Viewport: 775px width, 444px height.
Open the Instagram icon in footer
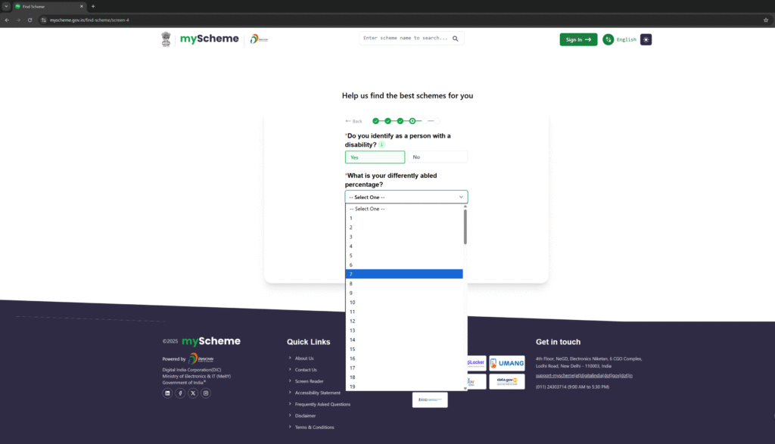pos(206,393)
